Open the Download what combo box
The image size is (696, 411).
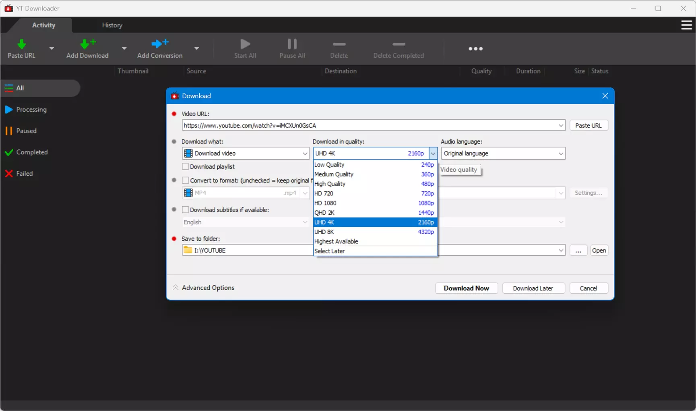click(246, 153)
